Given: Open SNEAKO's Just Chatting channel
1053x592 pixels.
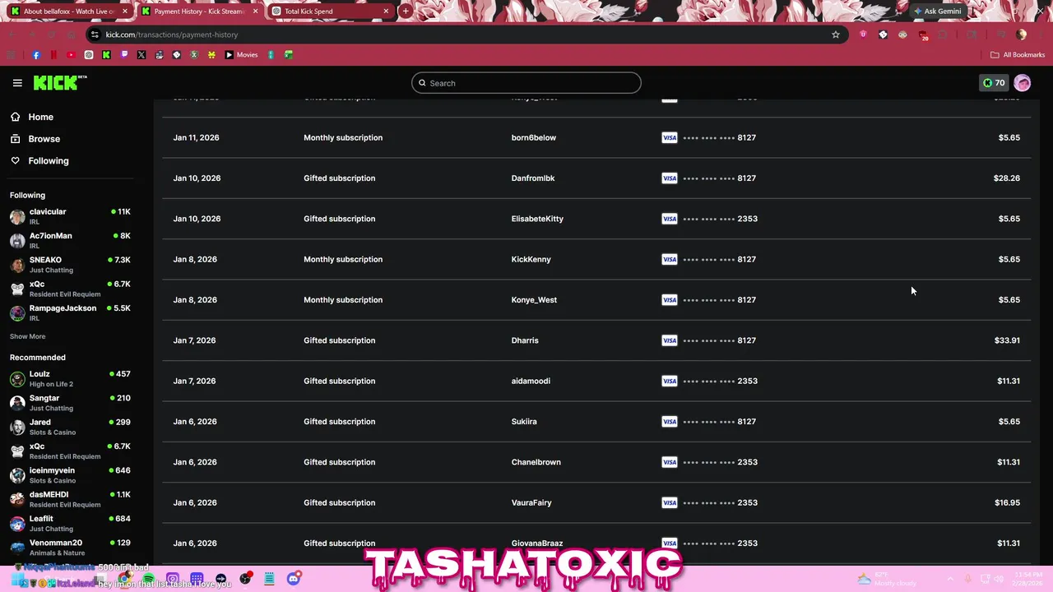Looking at the screenshot, I should tap(70, 264).
